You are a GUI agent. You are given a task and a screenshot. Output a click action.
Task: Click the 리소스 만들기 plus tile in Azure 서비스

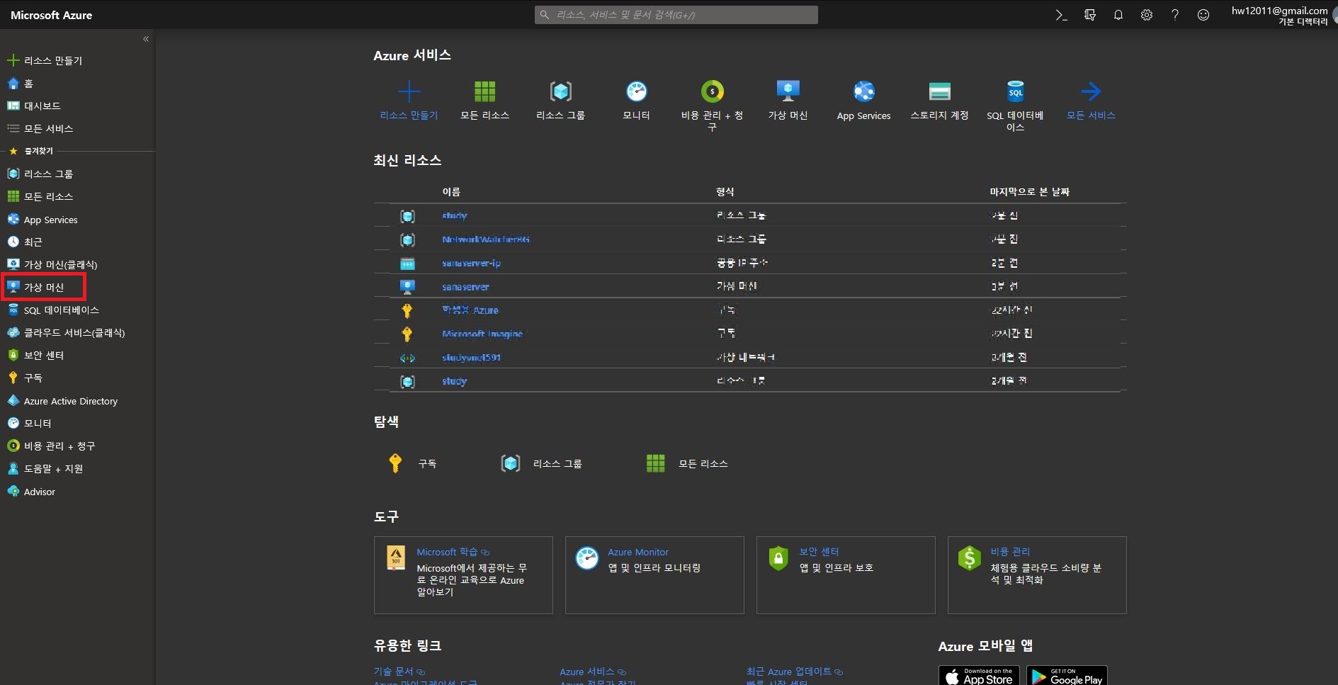coord(409,100)
